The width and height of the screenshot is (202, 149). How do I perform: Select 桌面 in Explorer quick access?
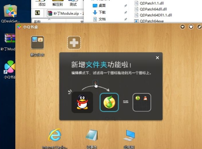[99, 6]
